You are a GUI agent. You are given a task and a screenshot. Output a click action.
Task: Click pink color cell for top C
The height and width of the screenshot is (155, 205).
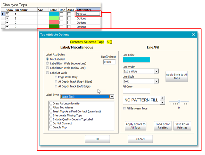coord(54,22)
